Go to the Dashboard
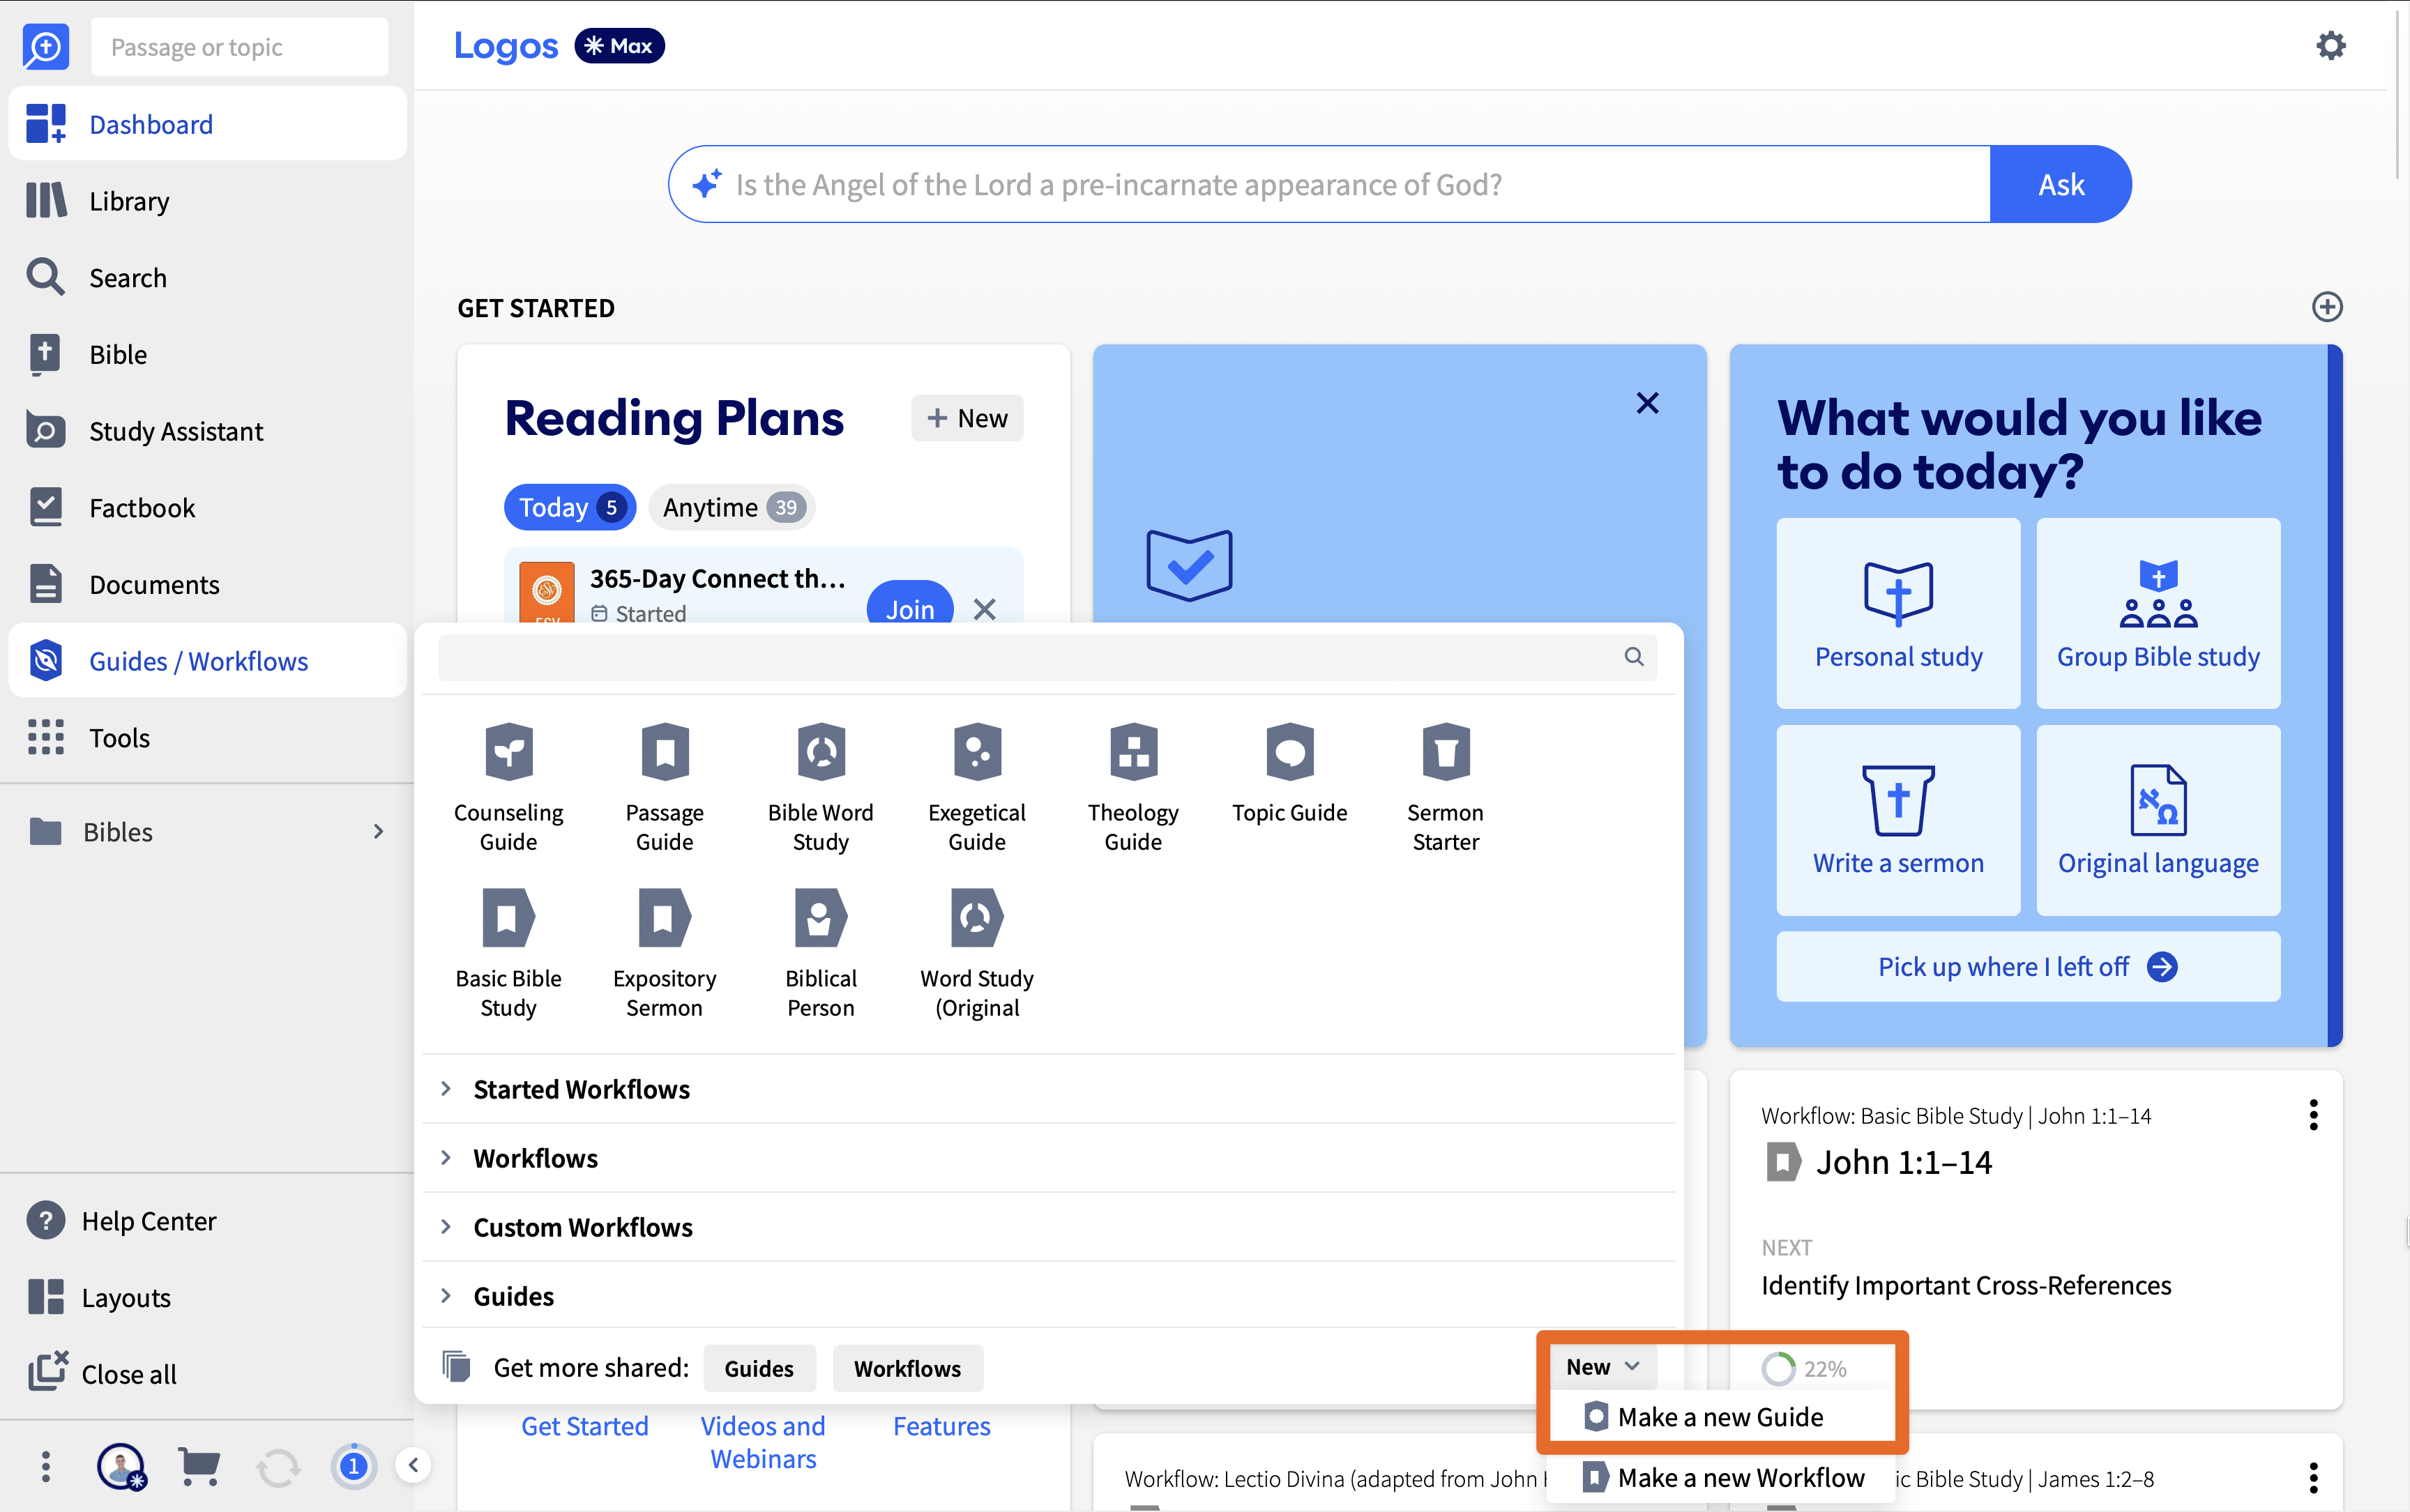The image size is (2410, 1512). coord(207,124)
